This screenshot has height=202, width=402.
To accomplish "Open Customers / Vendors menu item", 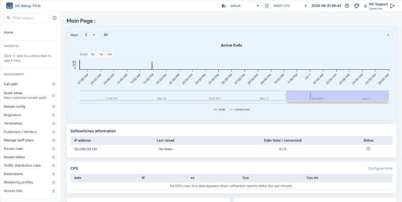I will click(x=20, y=132).
